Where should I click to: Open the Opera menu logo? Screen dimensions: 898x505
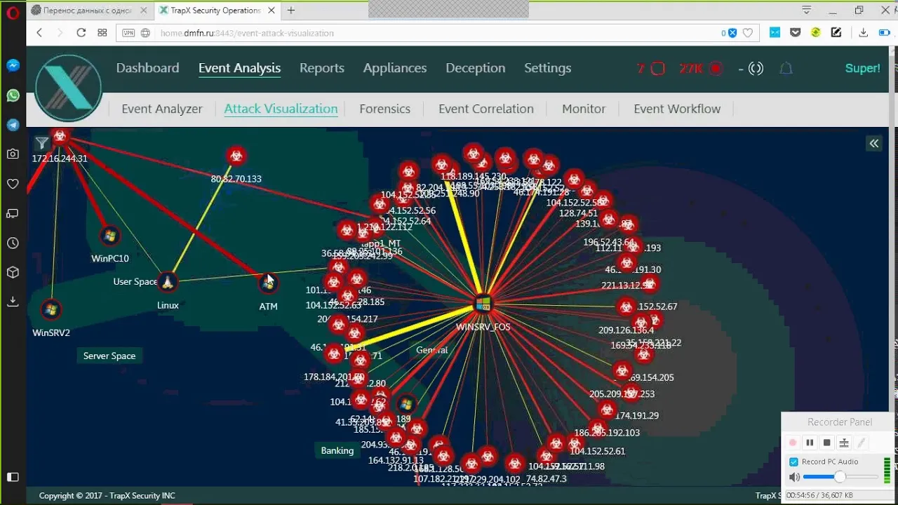click(13, 11)
